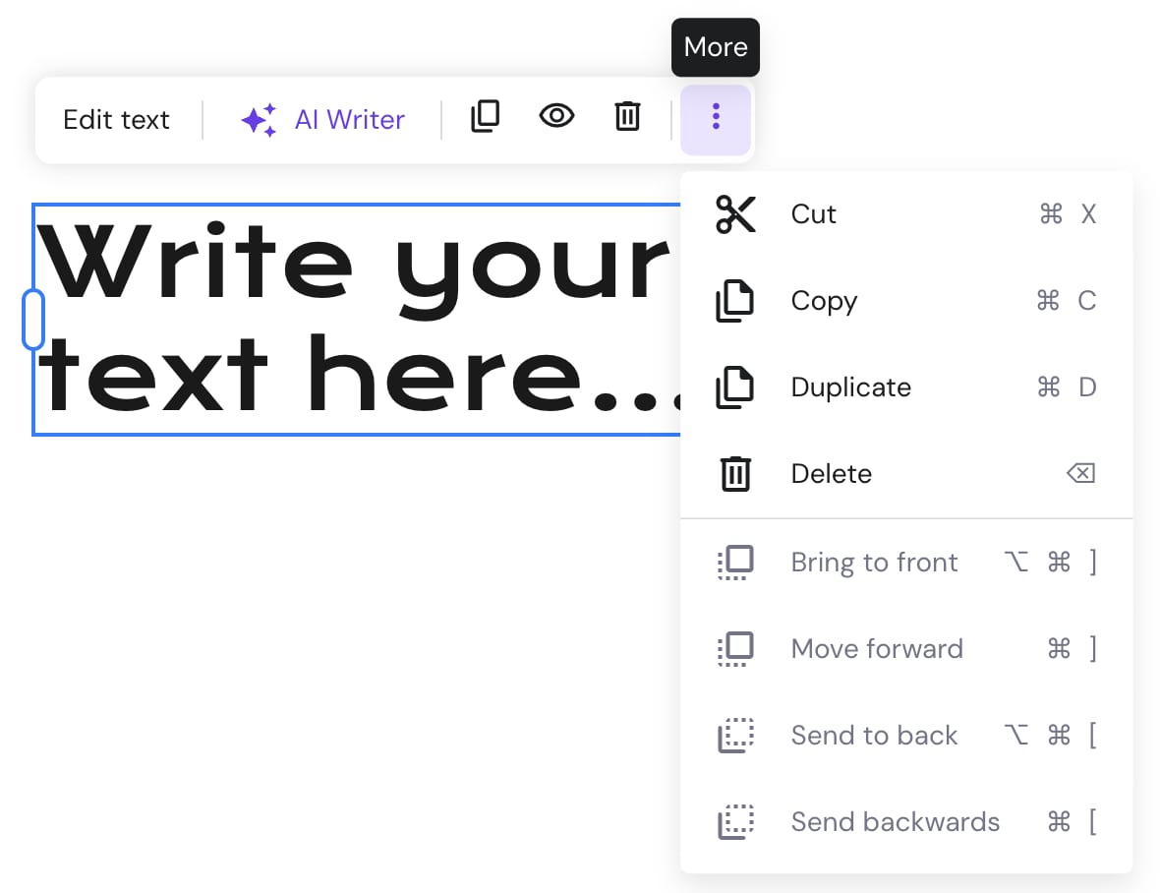Image resolution: width=1160 pixels, height=893 pixels.
Task: Click the duplicate icon in the toolbar
Action: [x=486, y=116]
